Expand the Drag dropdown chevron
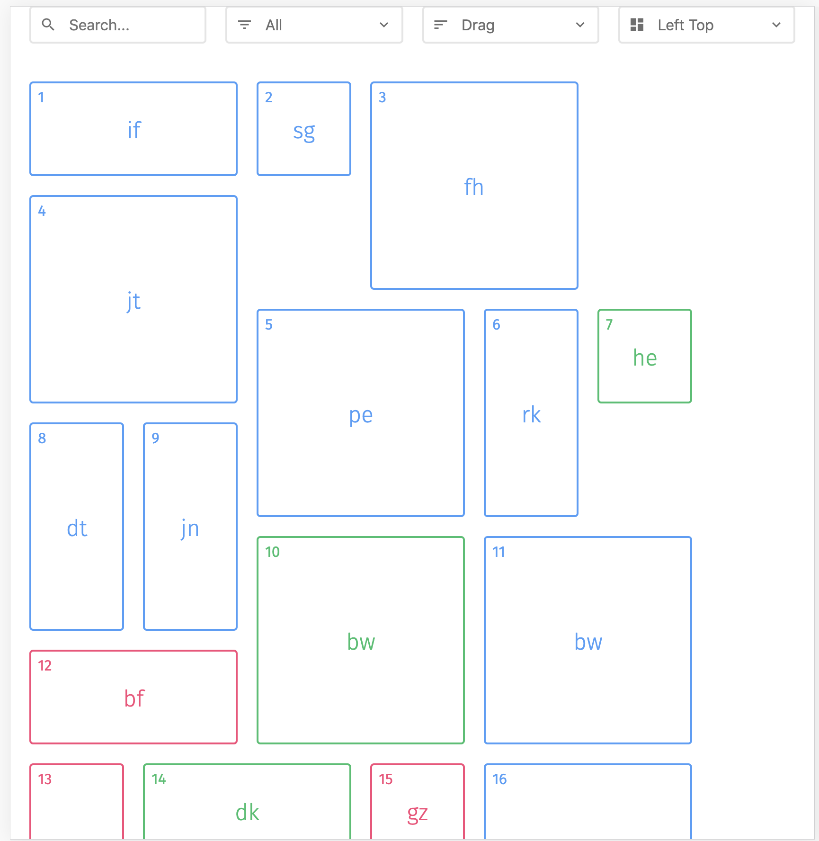Image resolution: width=819 pixels, height=841 pixels. (x=580, y=25)
